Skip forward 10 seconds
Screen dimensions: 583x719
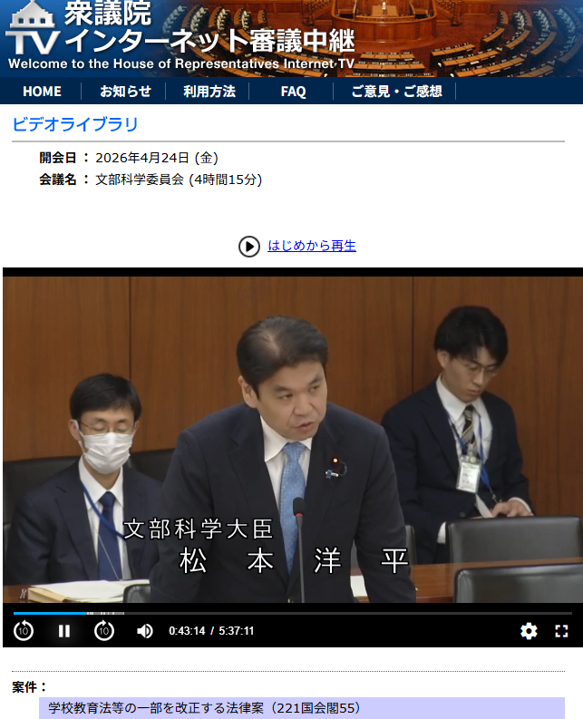104,631
